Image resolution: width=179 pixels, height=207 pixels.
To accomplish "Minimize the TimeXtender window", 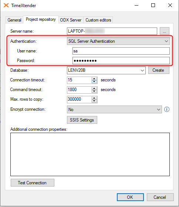I will (136, 6).
